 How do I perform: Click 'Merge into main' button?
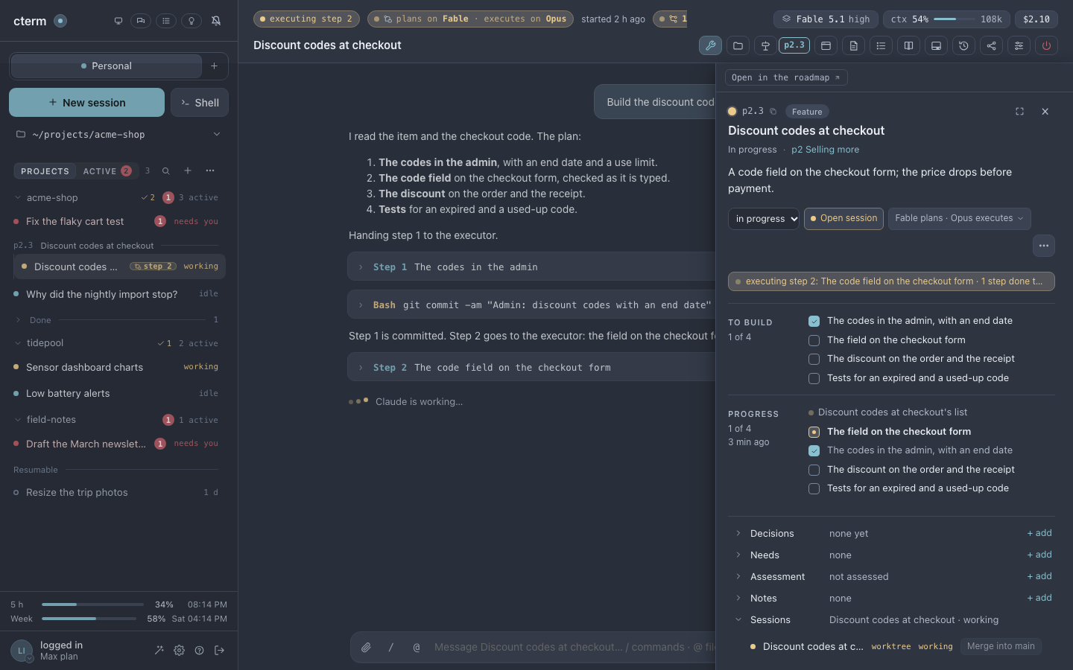1001,646
